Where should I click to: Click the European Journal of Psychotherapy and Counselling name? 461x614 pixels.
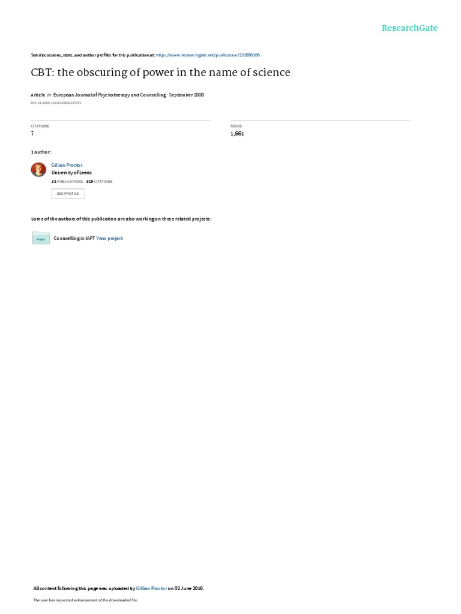(x=109, y=95)
